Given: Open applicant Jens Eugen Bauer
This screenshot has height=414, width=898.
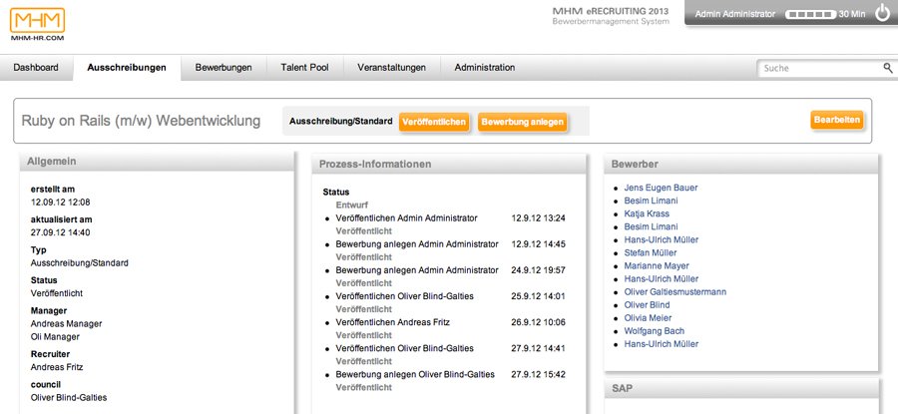Looking at the screenshot, I should [661, 188].
